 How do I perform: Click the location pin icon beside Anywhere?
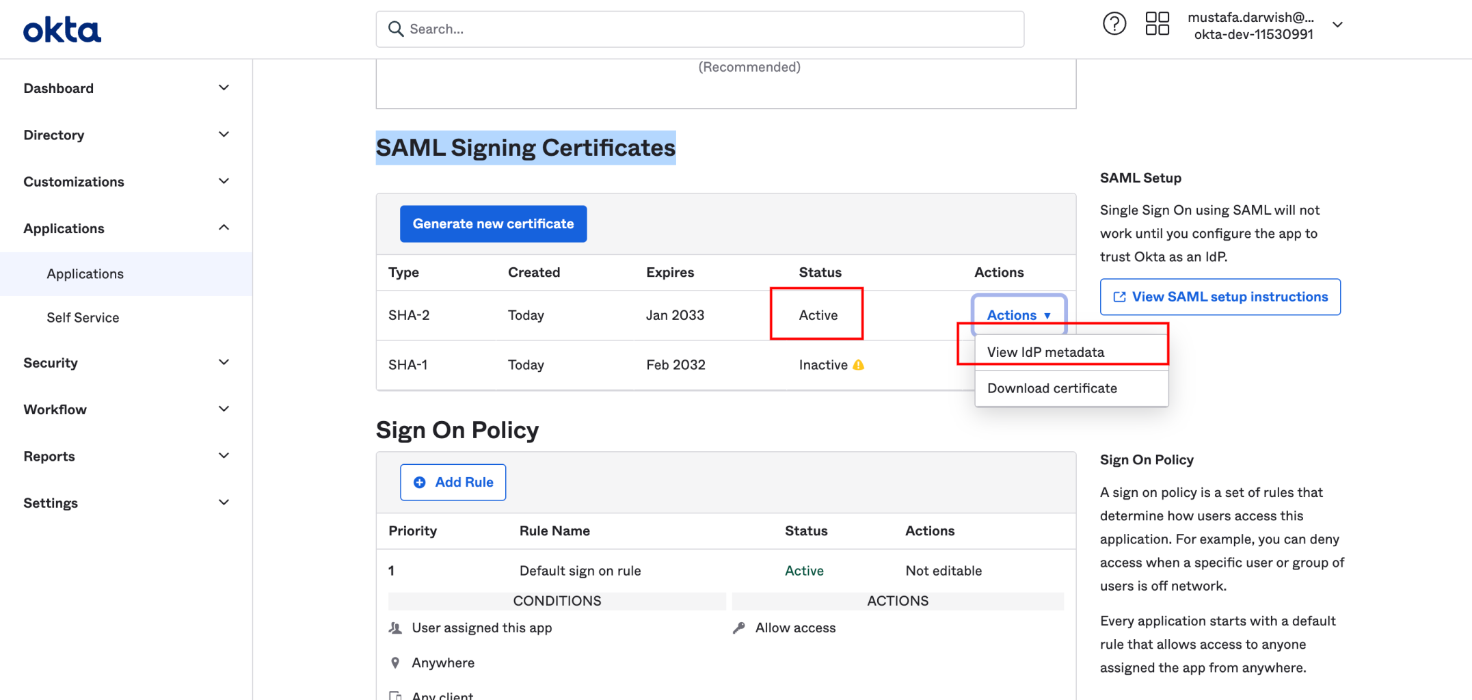coord(395,662)
